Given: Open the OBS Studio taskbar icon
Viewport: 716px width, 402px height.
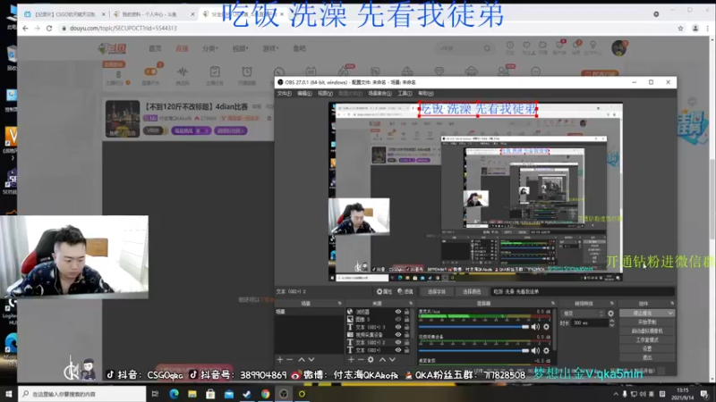Looking at the screenshot, I should tap(284, 394).
